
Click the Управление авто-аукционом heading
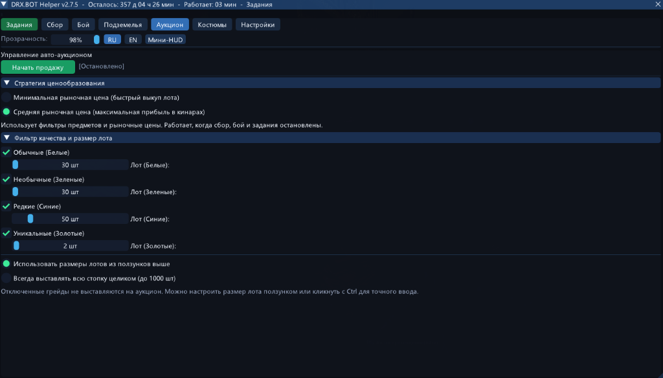47,54
